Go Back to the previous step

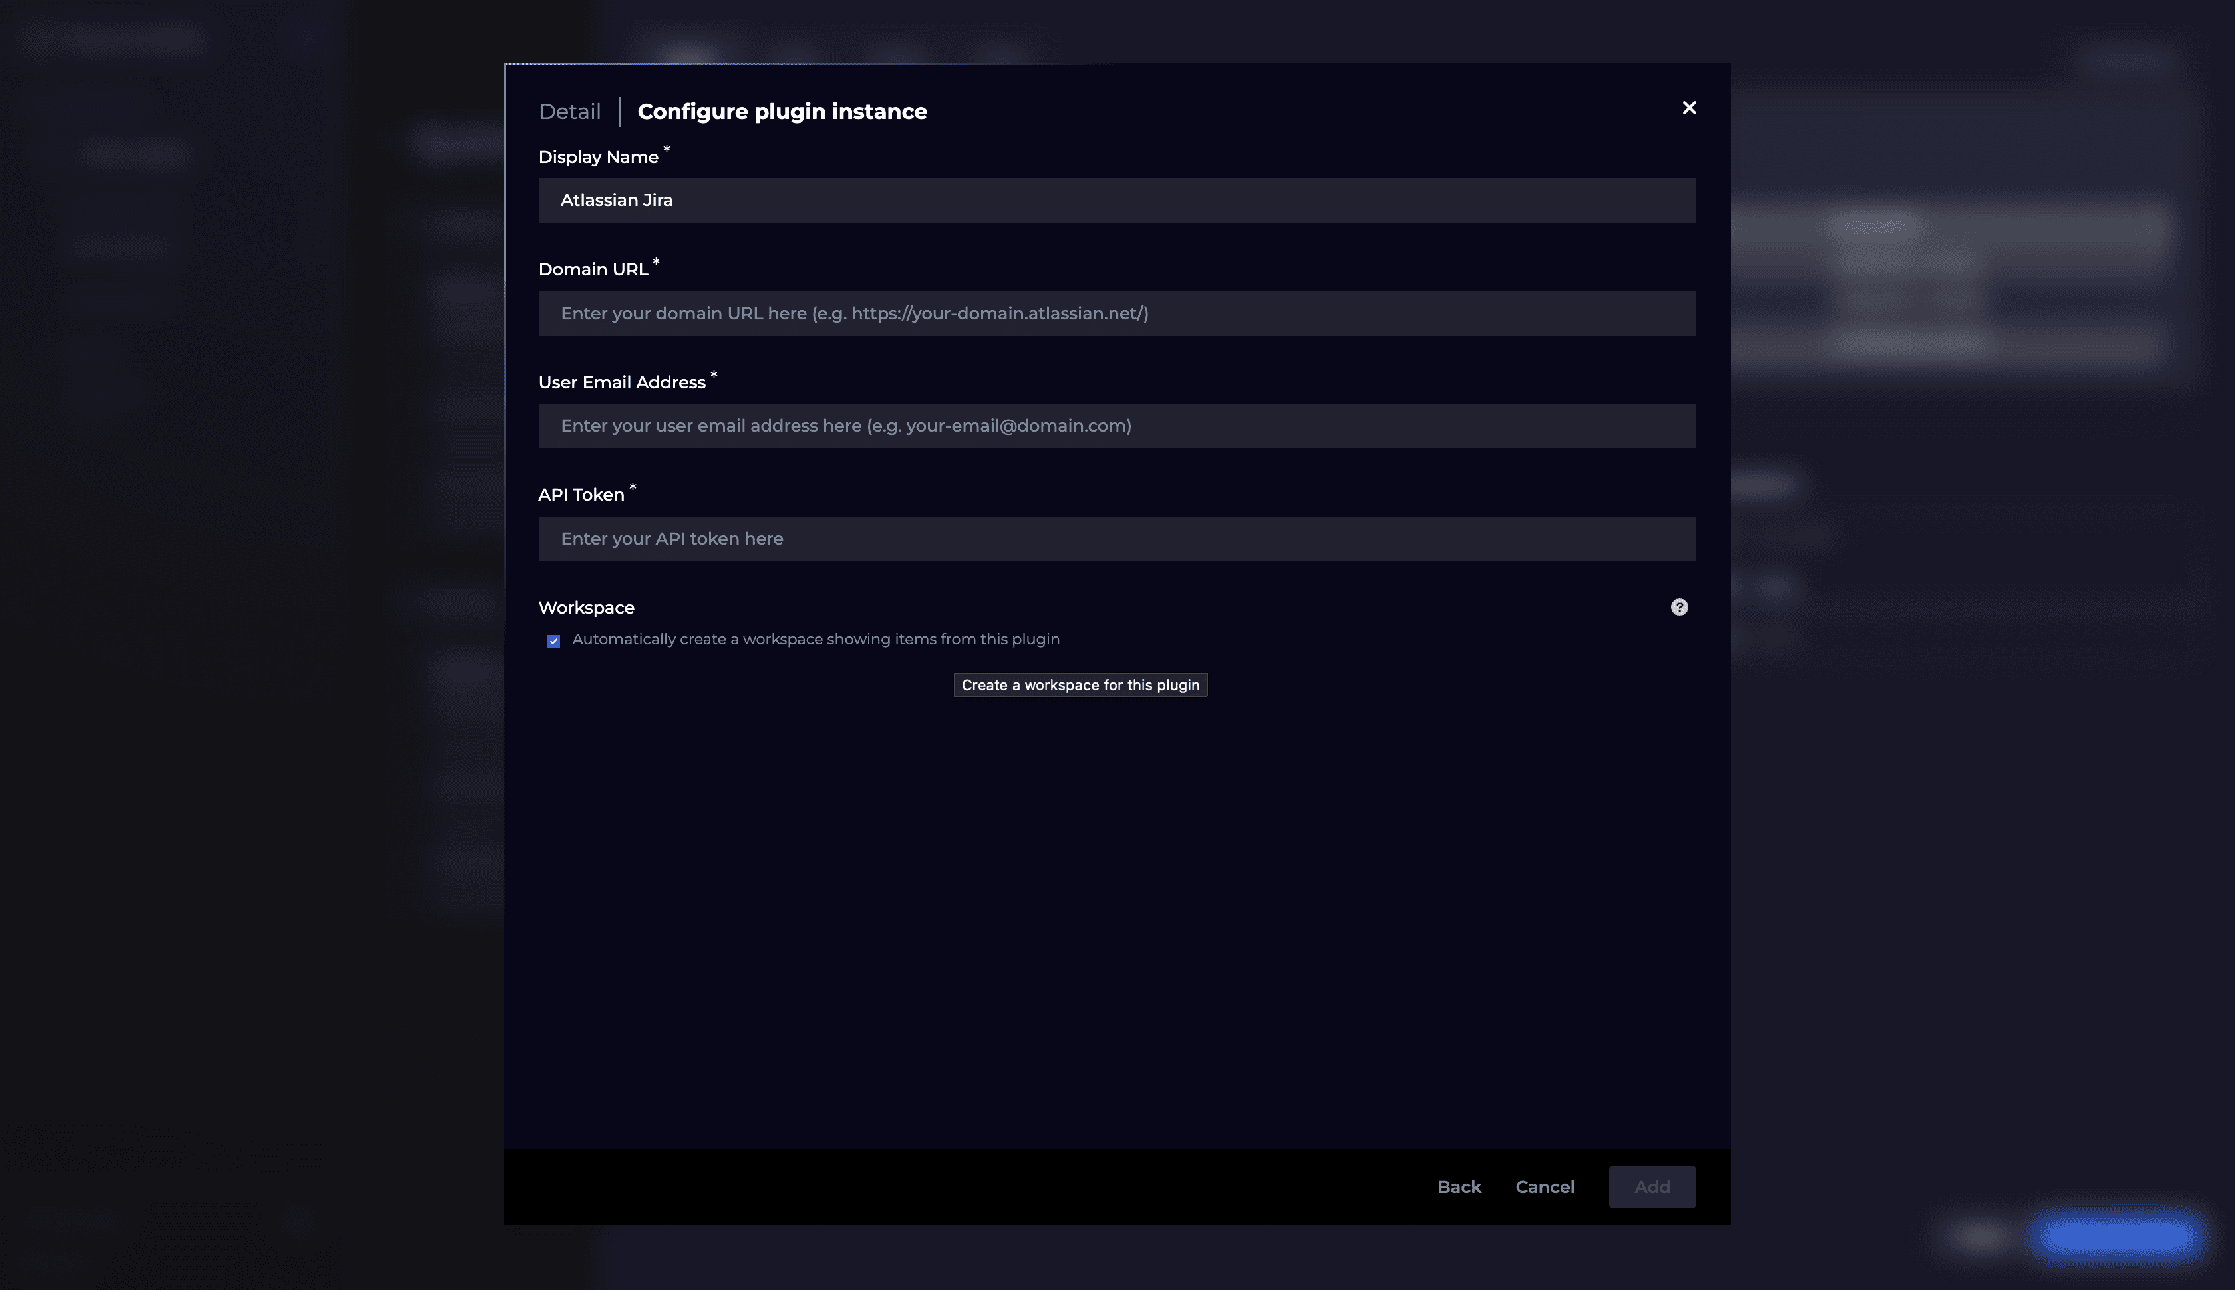pos(1459,1186)
